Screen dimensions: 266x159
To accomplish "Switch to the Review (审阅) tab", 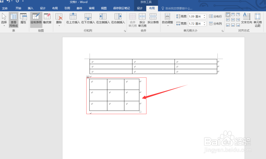I will 92,8.
